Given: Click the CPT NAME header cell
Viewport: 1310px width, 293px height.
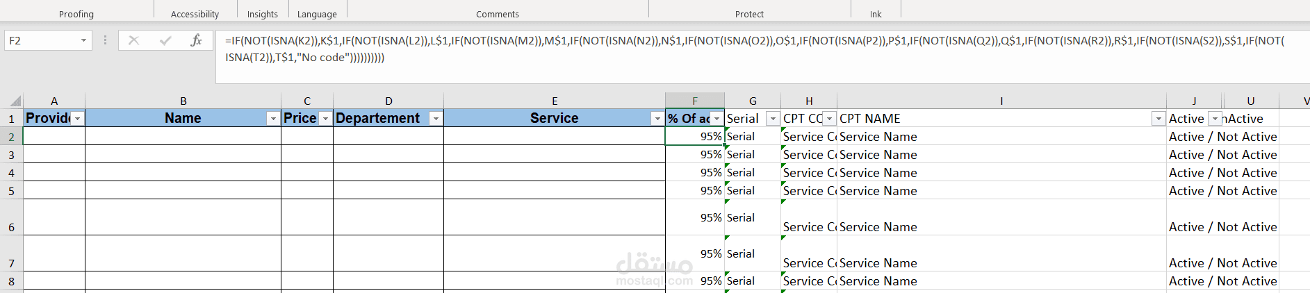Looking at the screenshot, I should coord(1001,119).
